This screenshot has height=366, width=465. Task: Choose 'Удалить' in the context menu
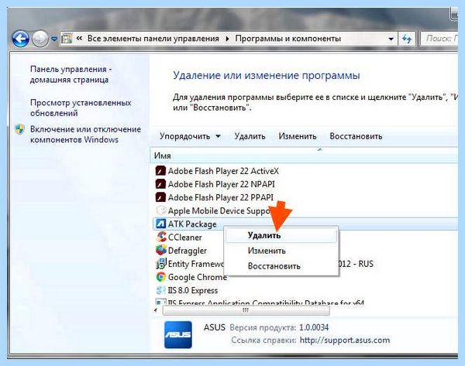281,236
